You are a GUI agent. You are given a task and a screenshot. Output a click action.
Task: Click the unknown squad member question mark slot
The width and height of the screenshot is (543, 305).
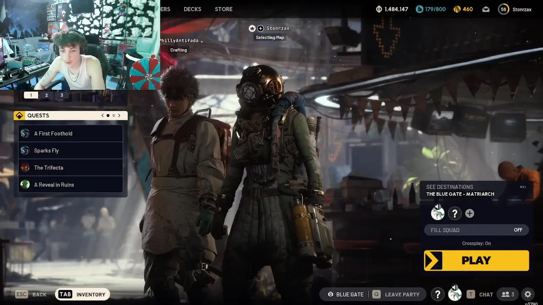click(x=455, y=213)
